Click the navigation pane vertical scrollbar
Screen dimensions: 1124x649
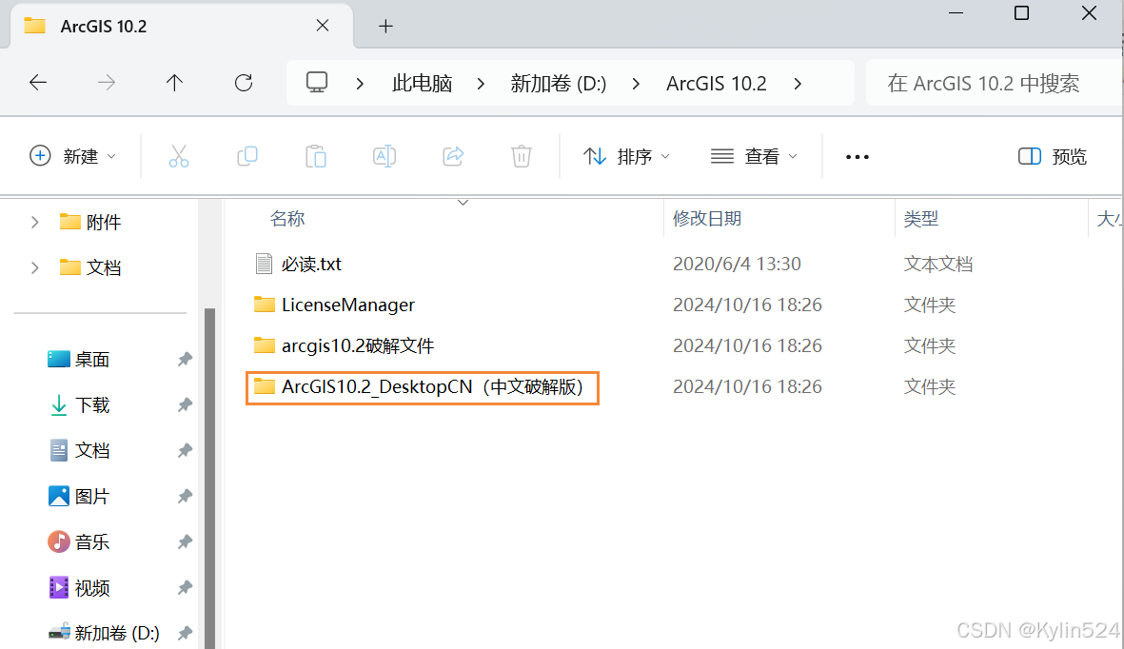click(210, 479)
